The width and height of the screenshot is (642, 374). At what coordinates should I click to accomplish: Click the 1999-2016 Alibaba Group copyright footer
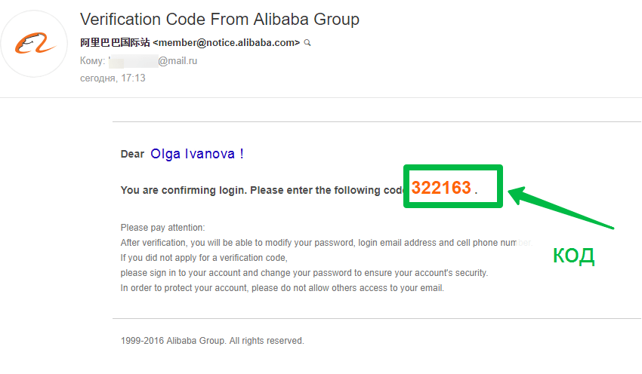[212, 341]
